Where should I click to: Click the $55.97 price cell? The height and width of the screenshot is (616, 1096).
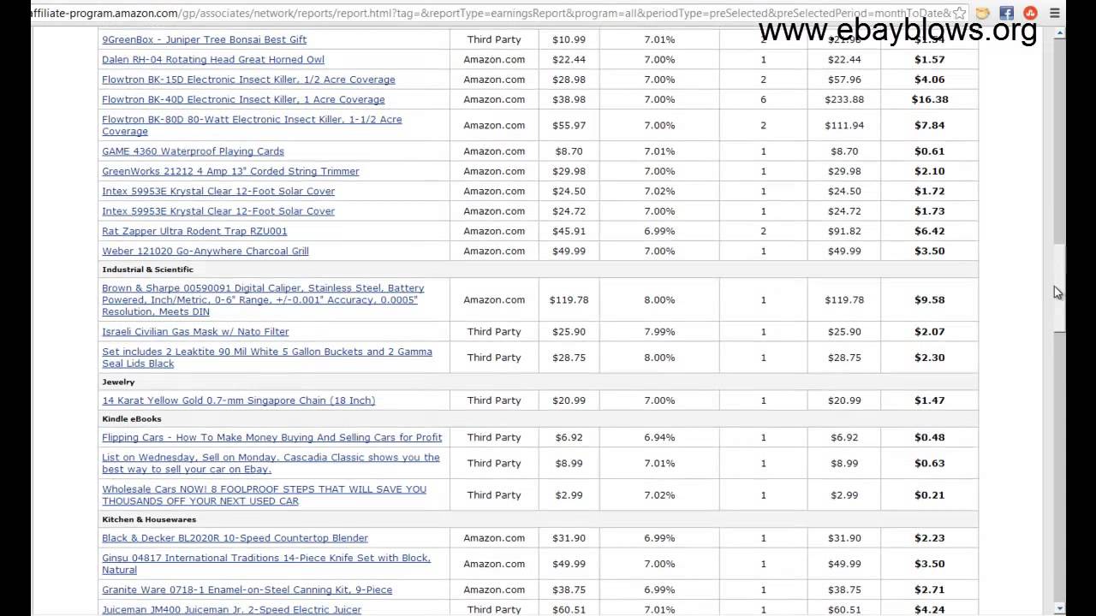(x=569, y=125)
